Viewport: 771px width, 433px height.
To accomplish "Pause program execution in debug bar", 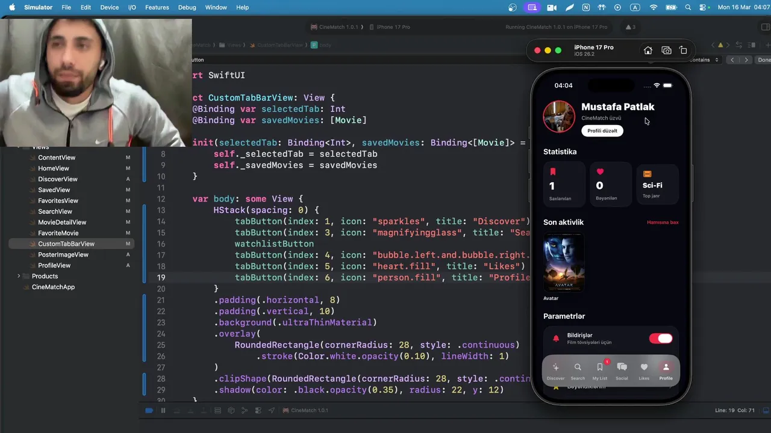I will point(163,410).
